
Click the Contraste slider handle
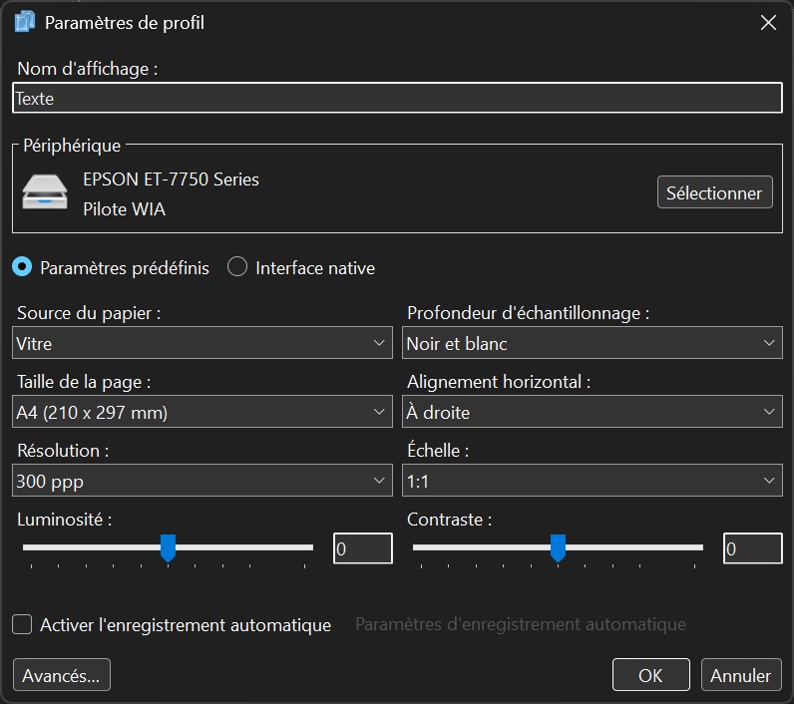[x=559, y=546]
